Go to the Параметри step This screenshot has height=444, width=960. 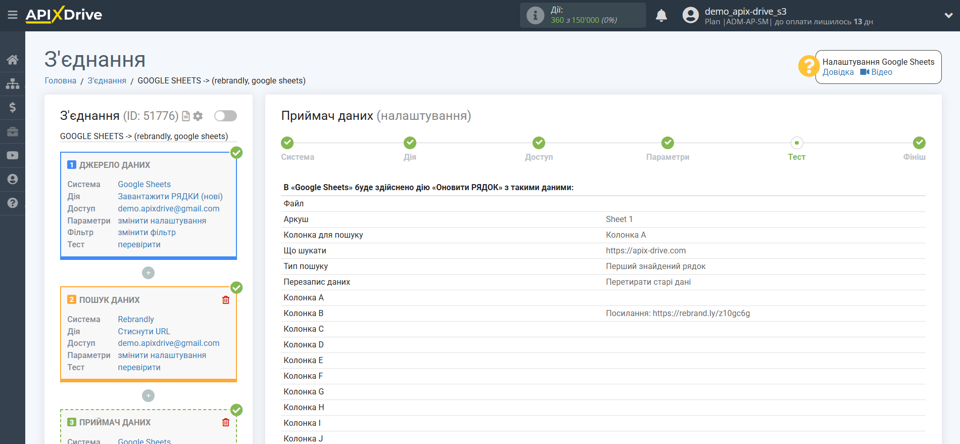668,143
